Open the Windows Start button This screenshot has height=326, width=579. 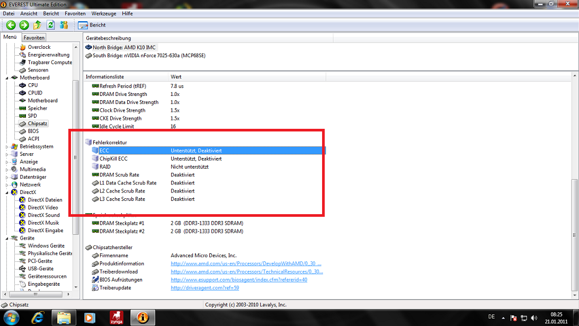(11, 318)
